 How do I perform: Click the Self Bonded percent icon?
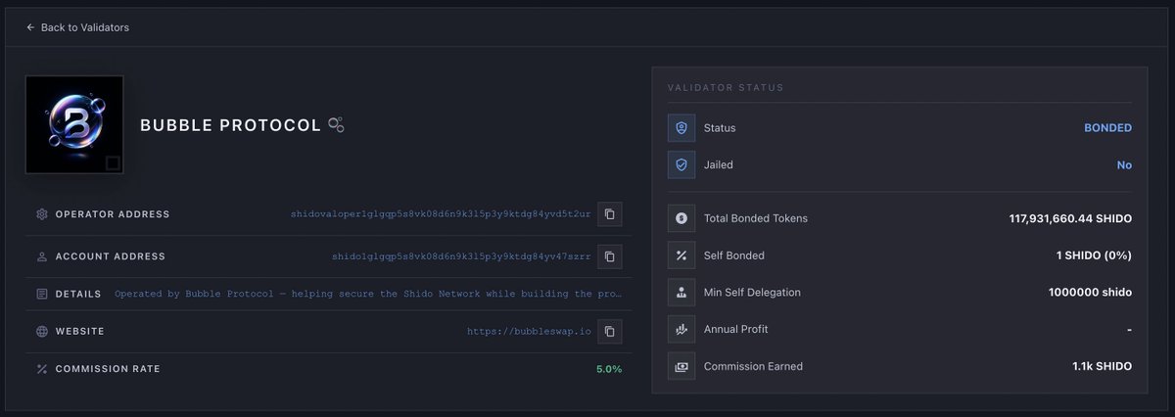681,255
